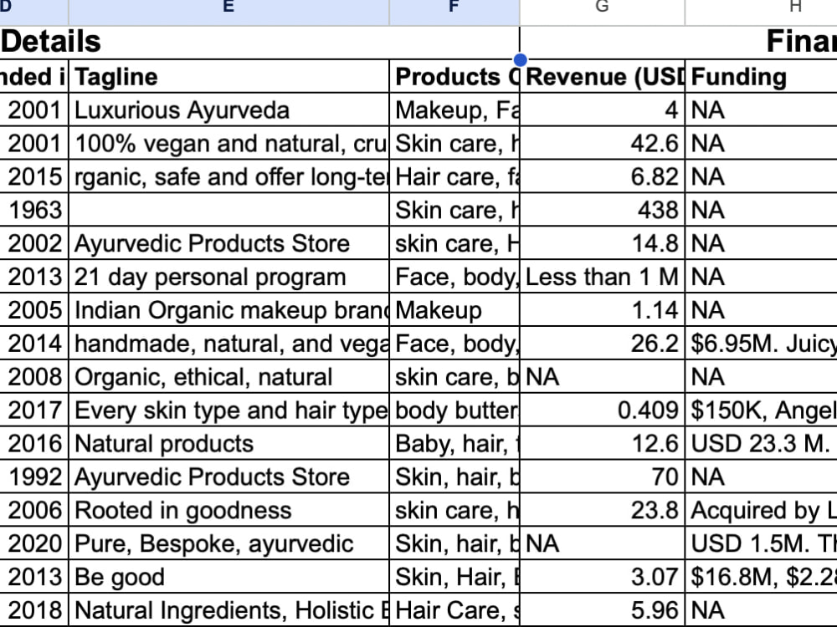Select the Details merged header cell
Image resolution: width=837 pixels, height=627 pixels.
[x=259, y=42]
